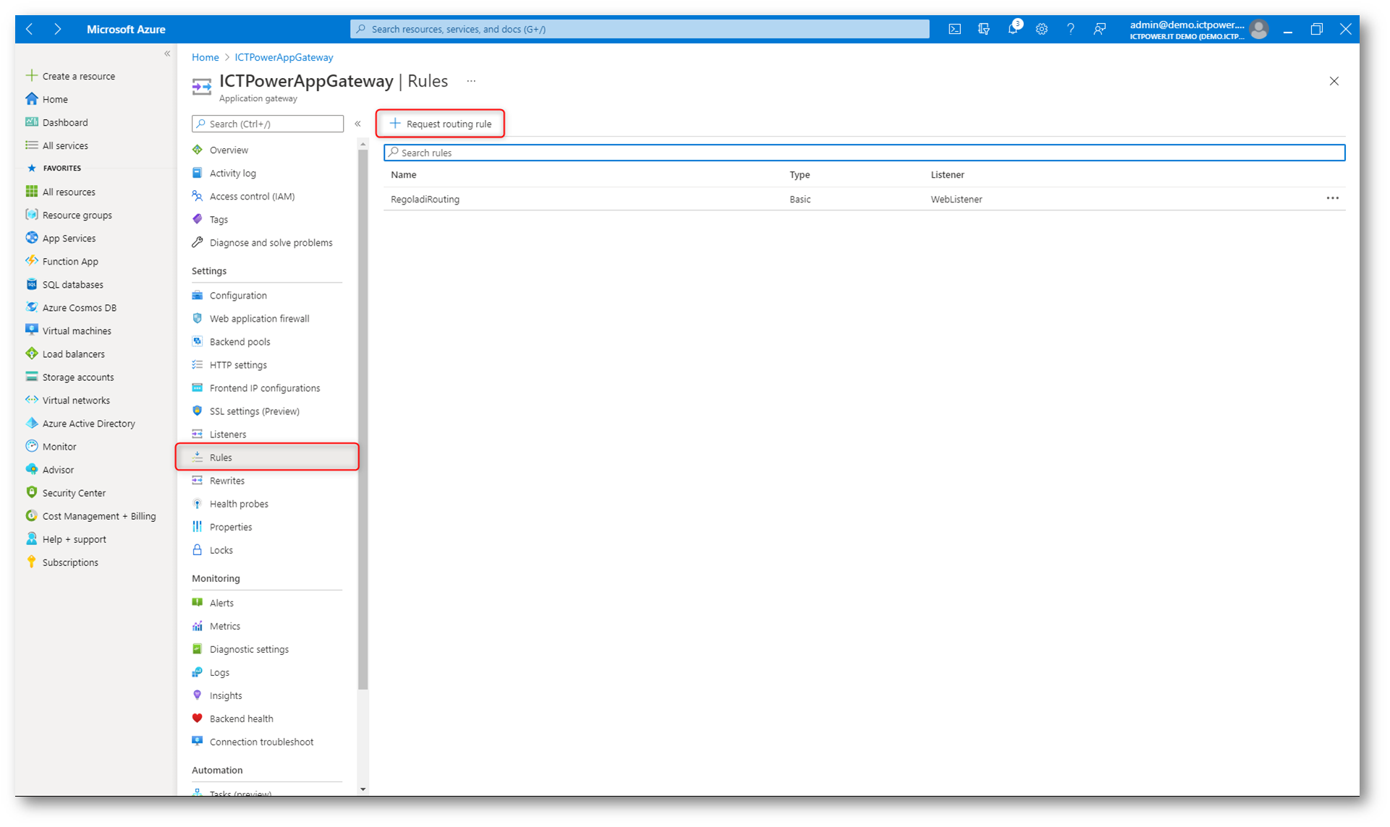Sort by the Type column header
Screen dimensions: 1390x827
[800, 174]
